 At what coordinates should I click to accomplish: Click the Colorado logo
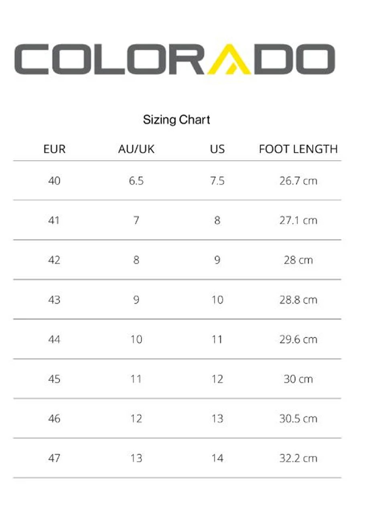174,59
